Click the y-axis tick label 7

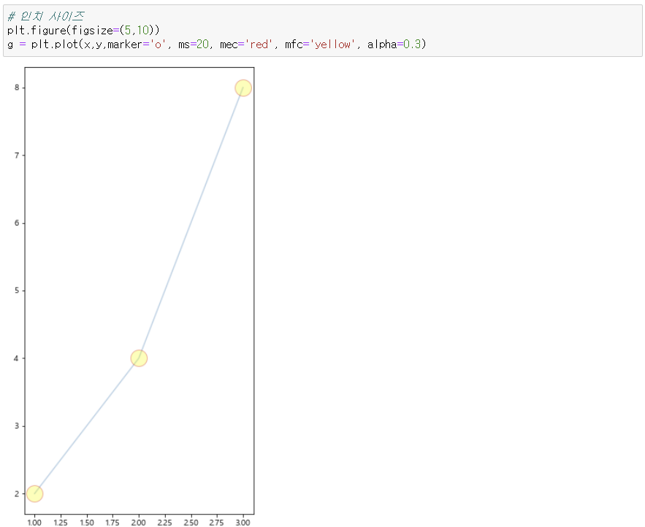[x=17, y=155]
